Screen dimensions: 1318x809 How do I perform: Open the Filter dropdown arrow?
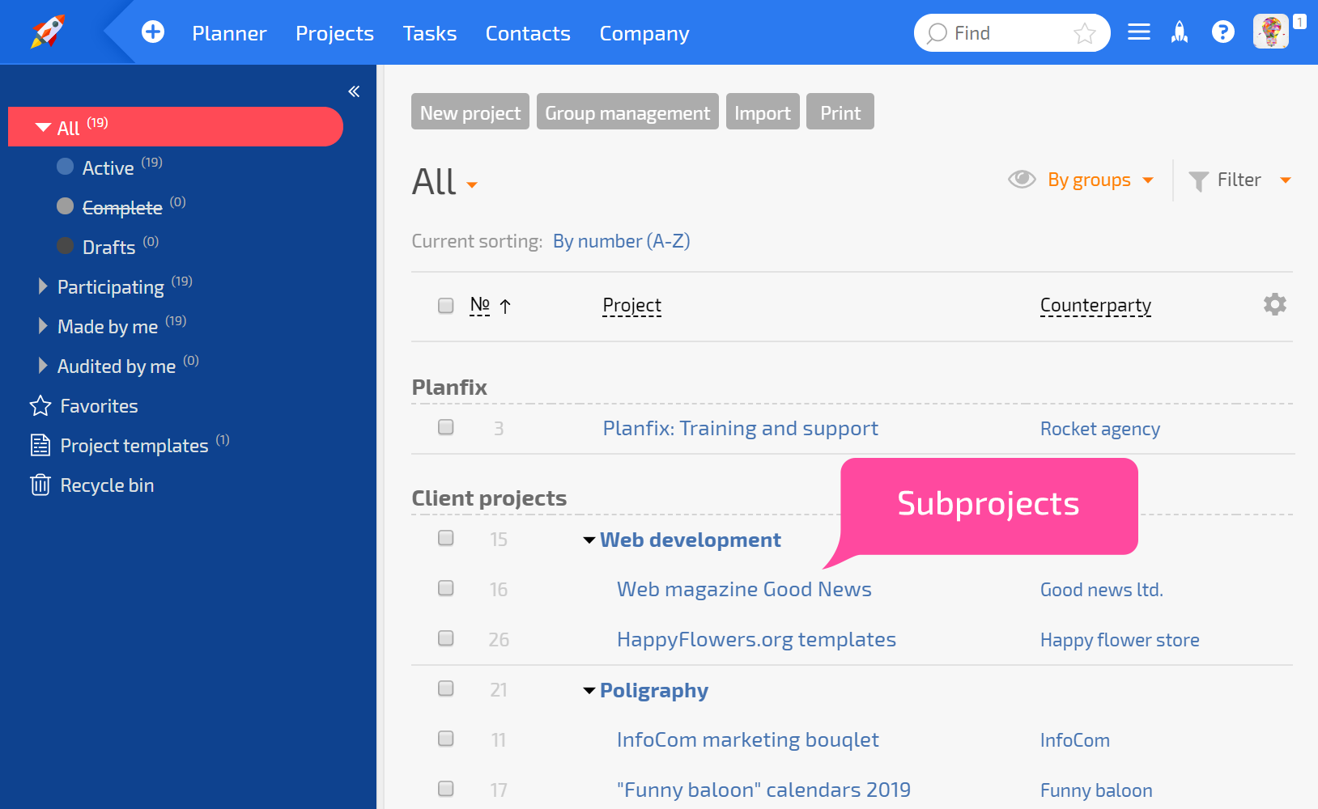pyautogui.click(x=1286, y=180)
